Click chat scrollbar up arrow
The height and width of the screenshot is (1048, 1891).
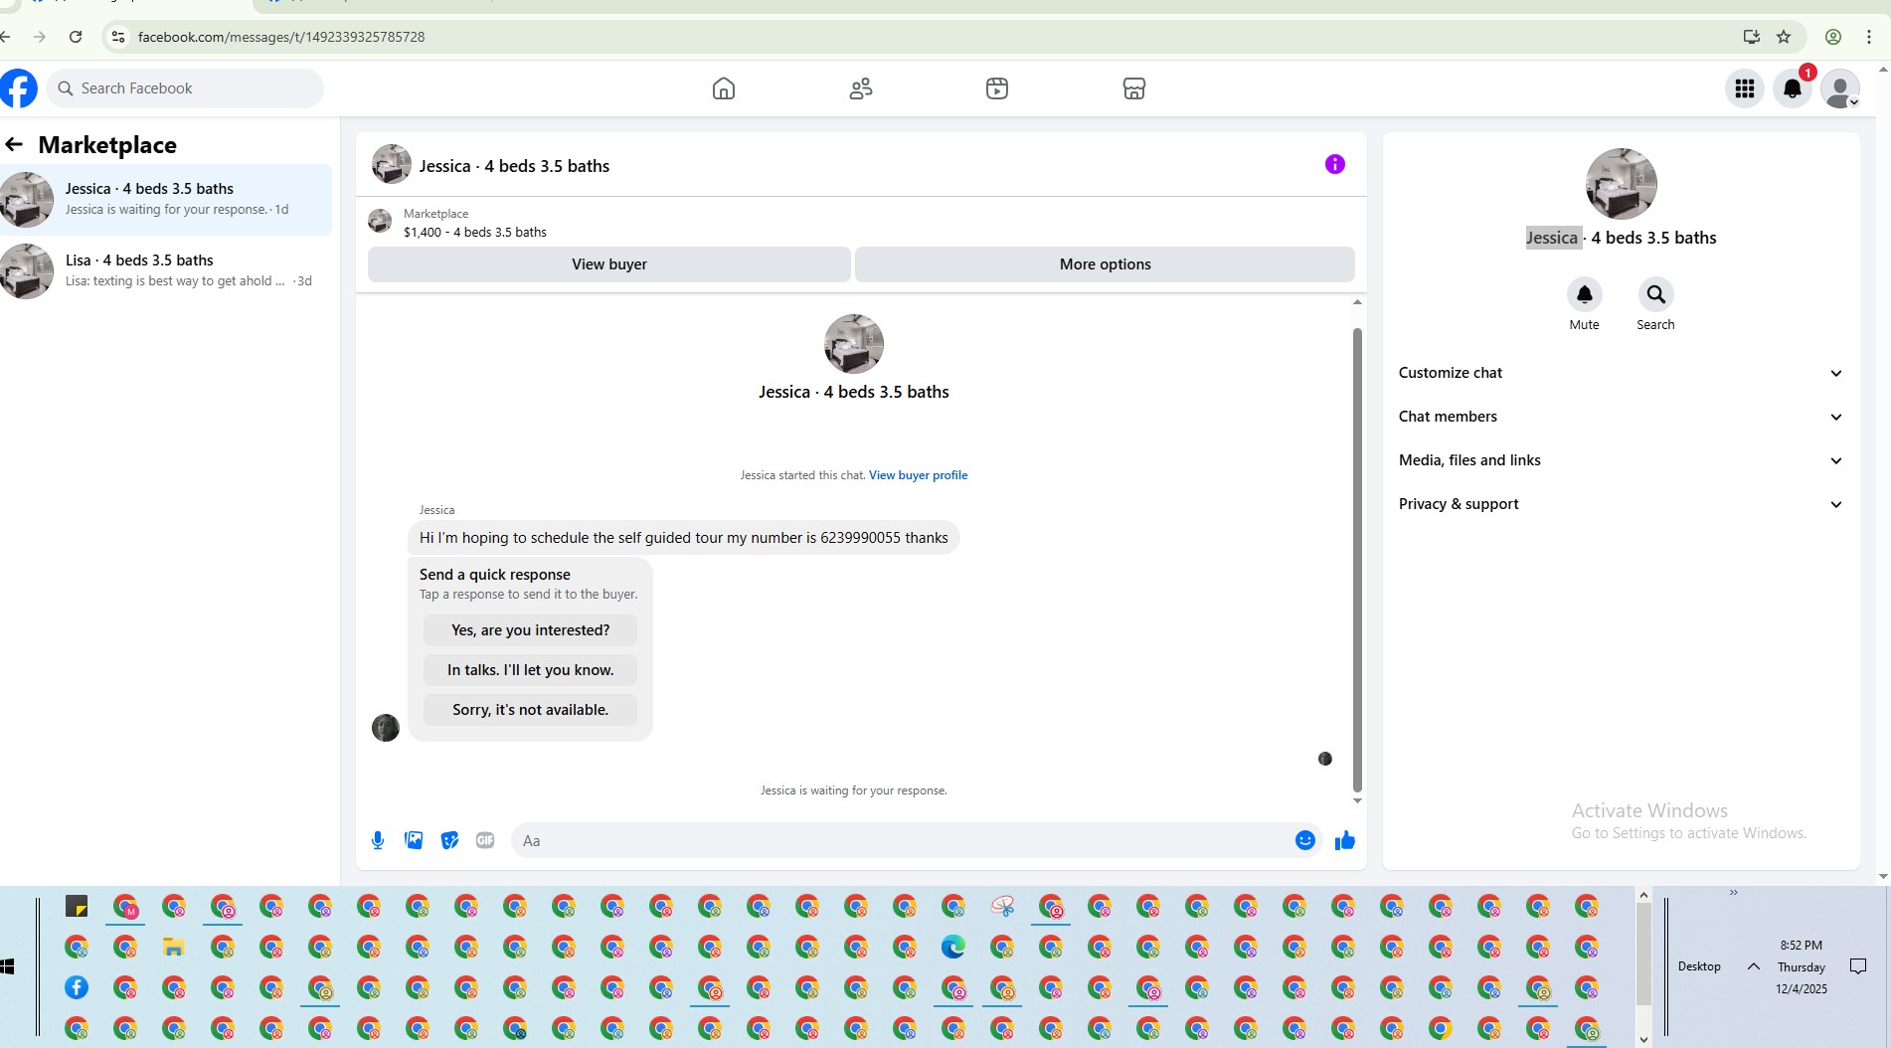pos(1357,302)
